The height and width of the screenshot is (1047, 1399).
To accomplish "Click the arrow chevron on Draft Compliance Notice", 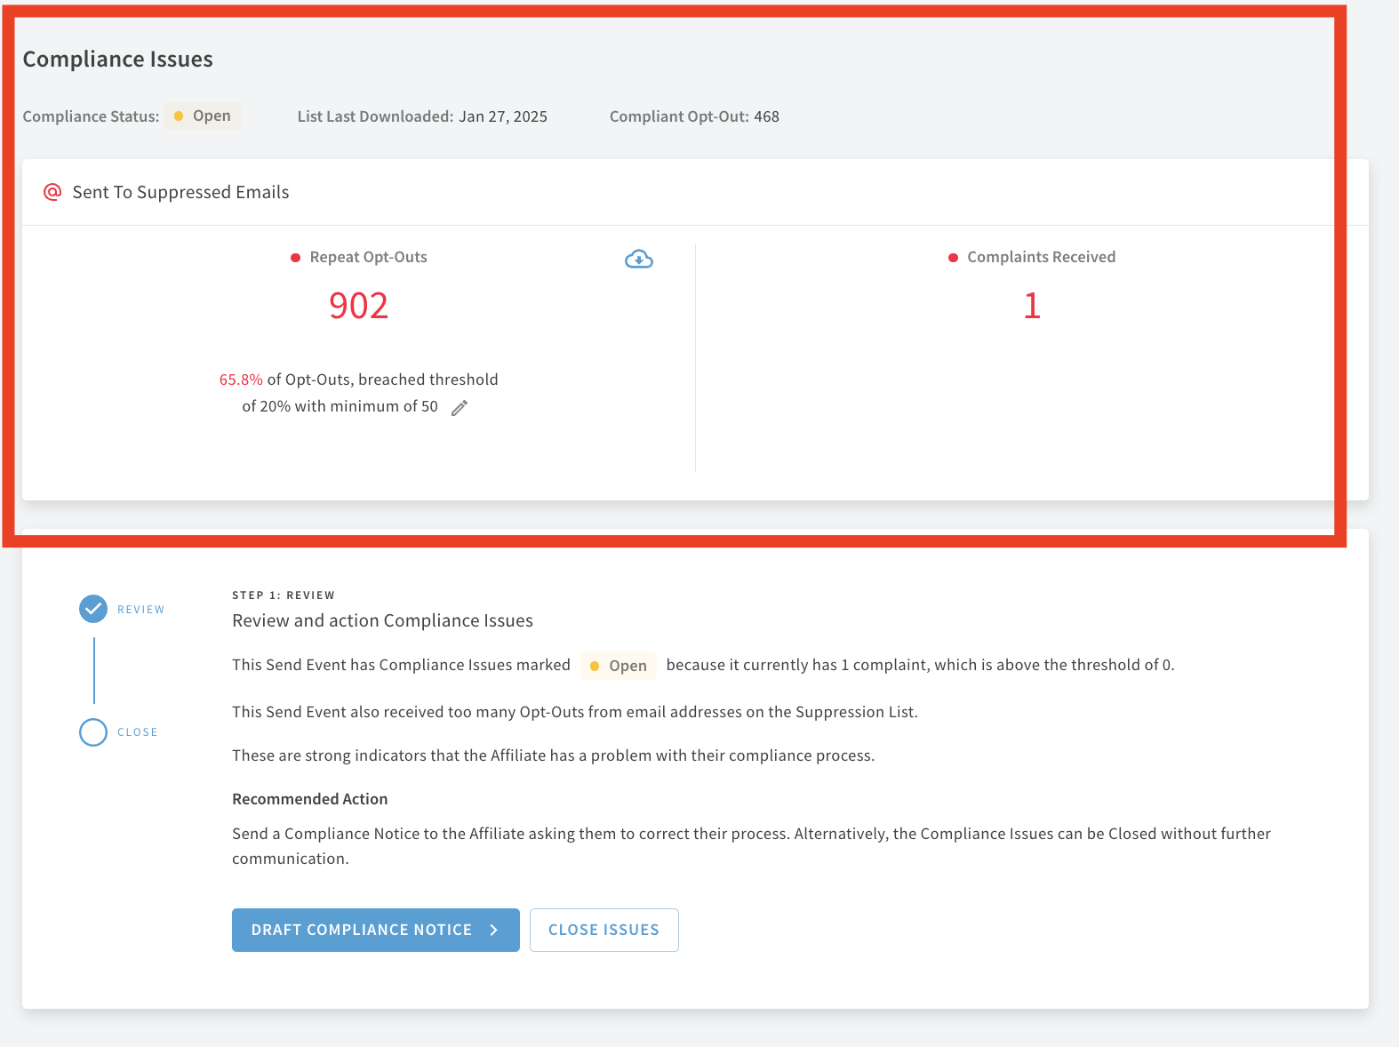I will point(494,930).
